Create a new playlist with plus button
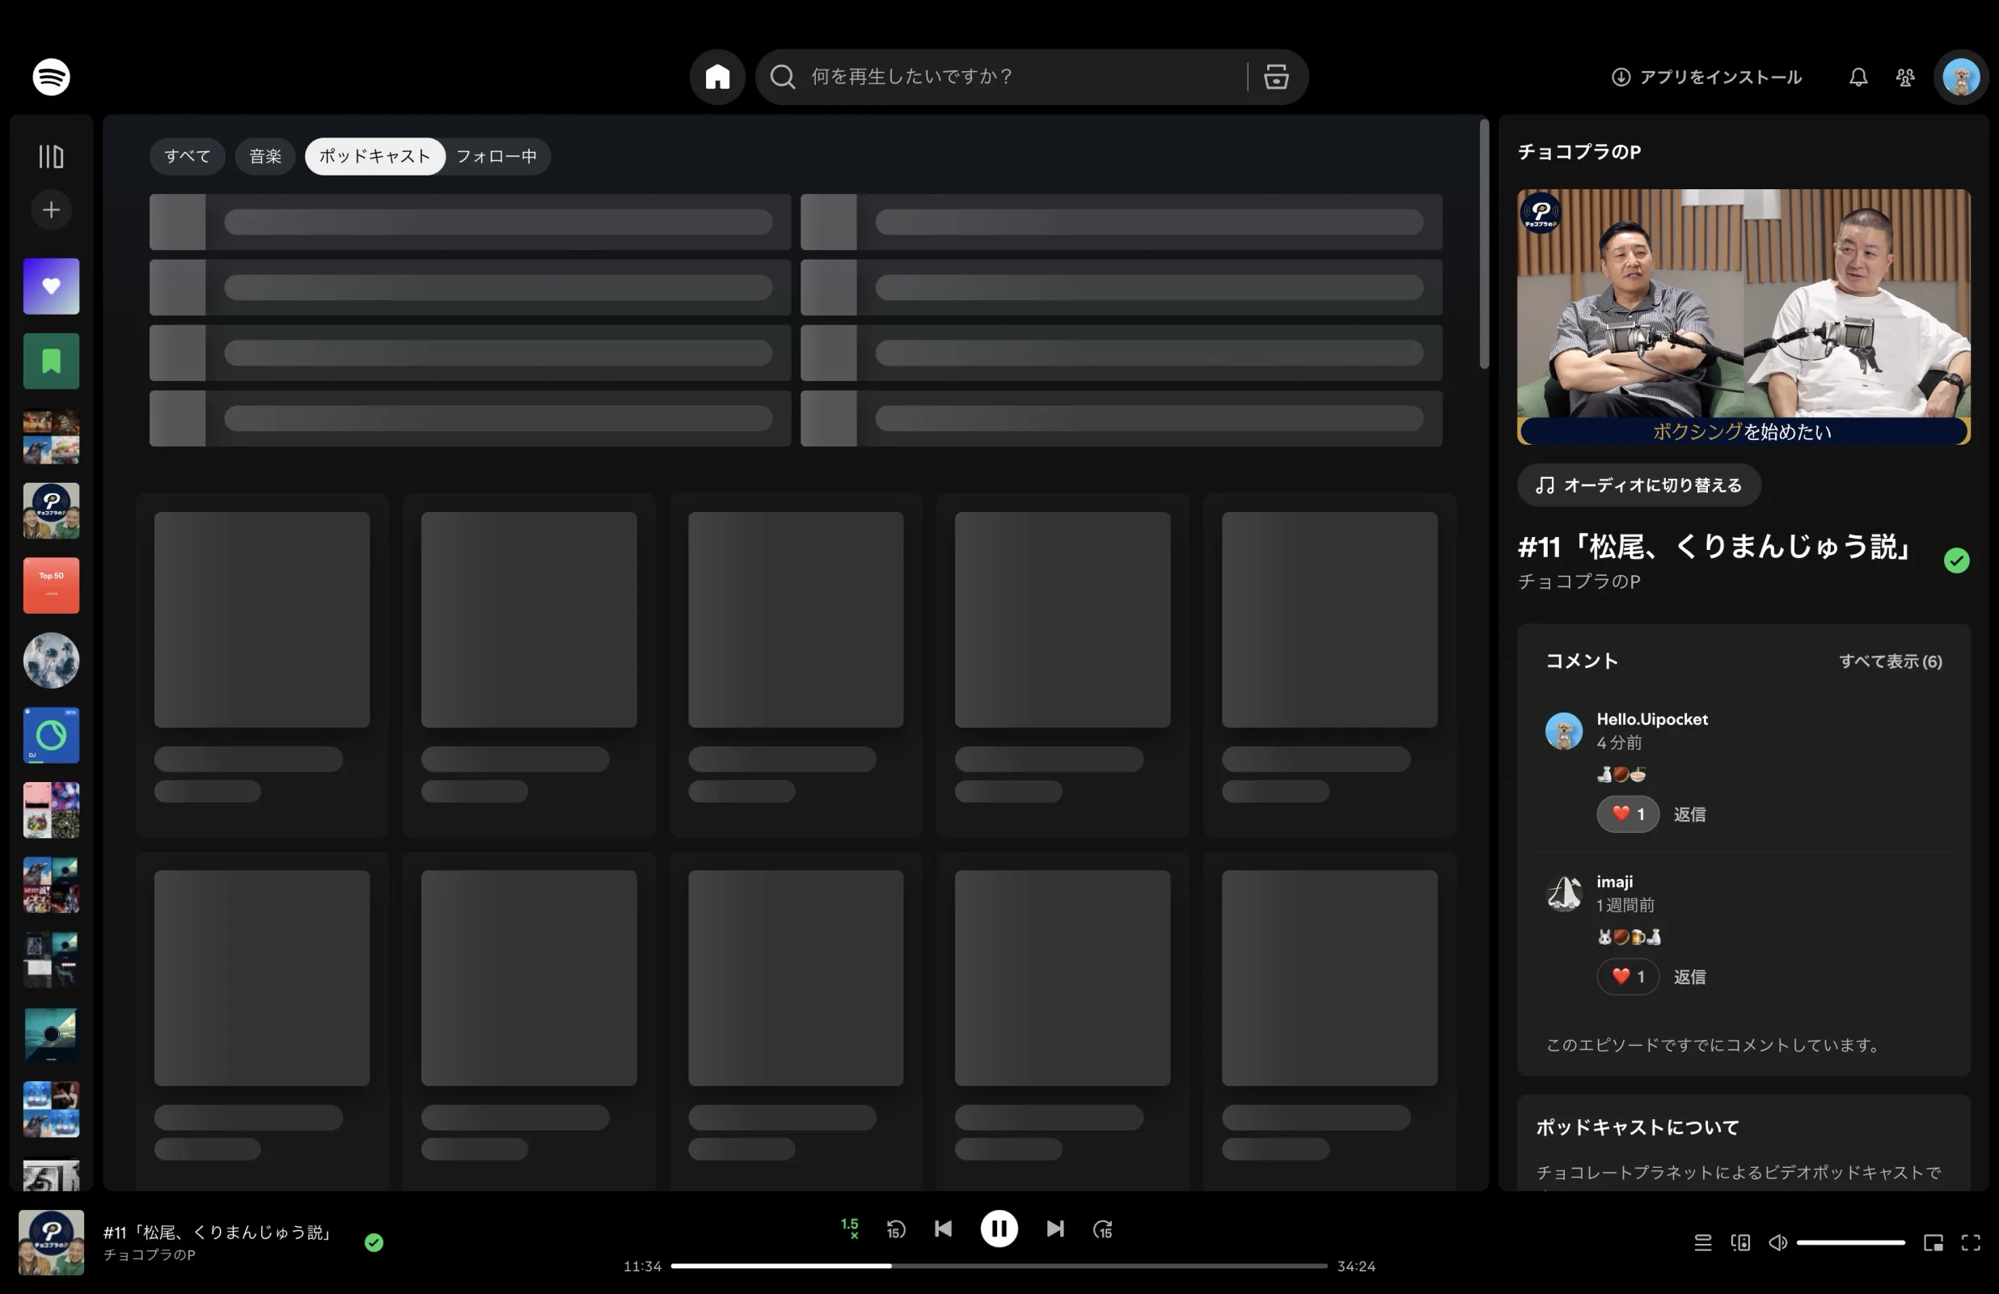The height and width of the screenshot is (1294, 1999). tap(51, 210)
